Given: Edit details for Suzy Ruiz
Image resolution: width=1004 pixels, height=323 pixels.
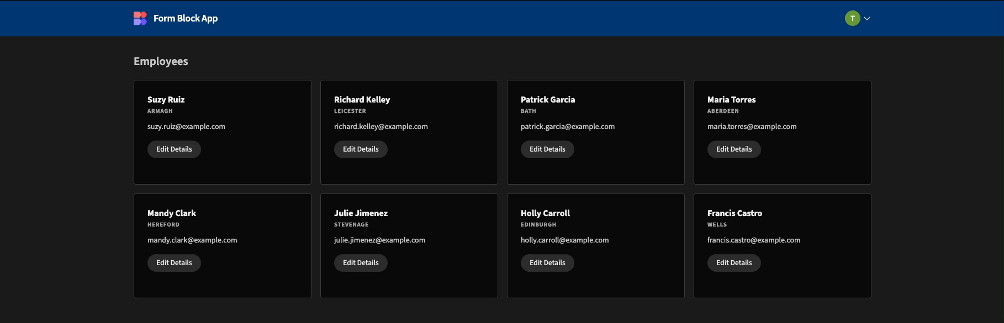Looking at the screenshot, I should [x=174, y=149].
